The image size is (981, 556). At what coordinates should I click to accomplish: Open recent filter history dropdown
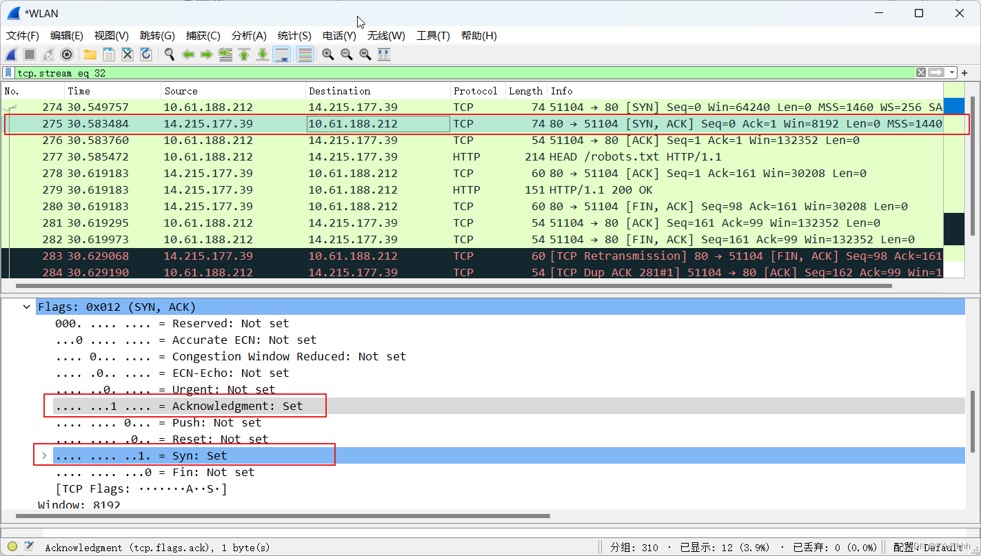click(952, 72)
